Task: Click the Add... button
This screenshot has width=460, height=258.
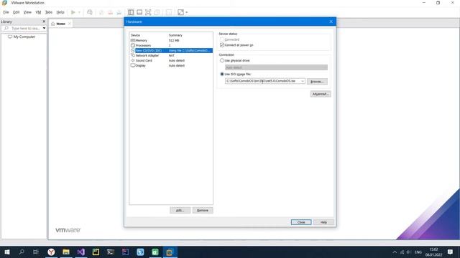Action: (x=180, y=210)
